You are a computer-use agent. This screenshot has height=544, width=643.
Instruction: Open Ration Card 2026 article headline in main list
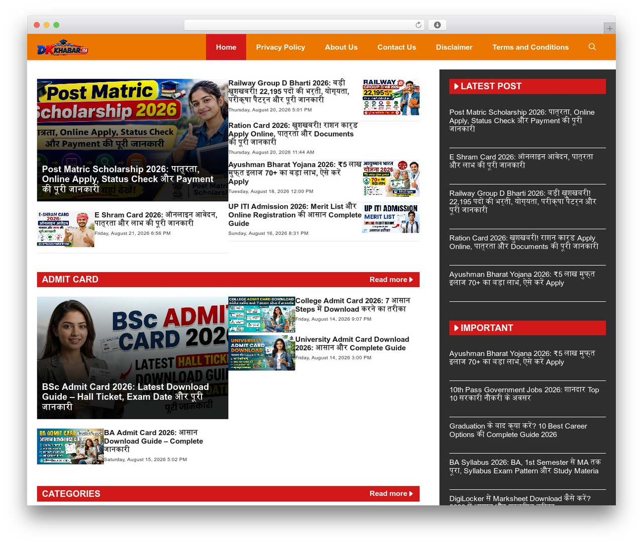[x=293, y=133]
